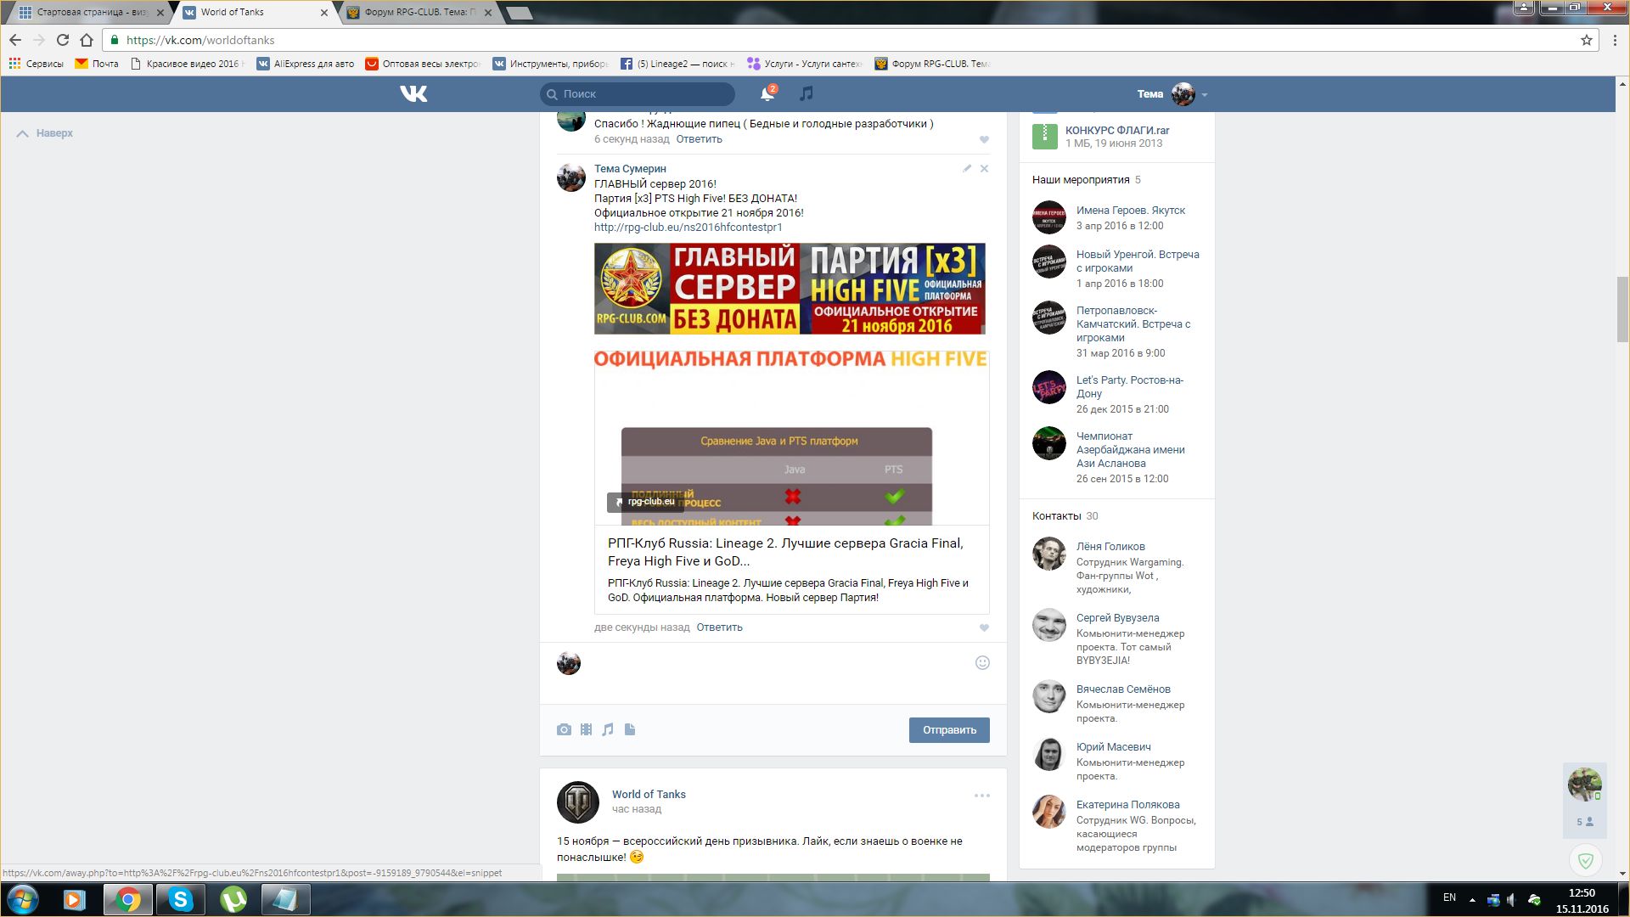Click the green shield extension badge
Image resolution: width=1630 pixels, height=917 pixels.
click(x=1585, y=861)
